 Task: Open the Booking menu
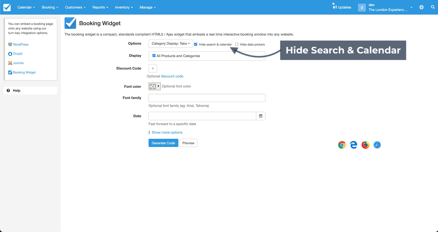click(50, 7)
